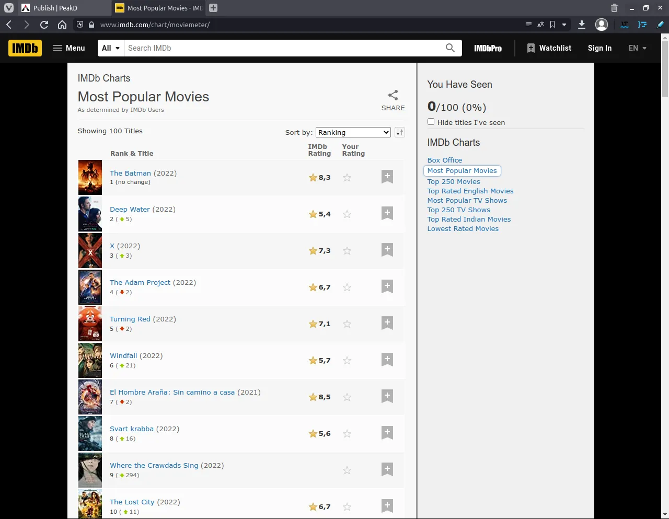669x519 pixels.
Task: Add X (2022) to watchlist
Action: pyautogui.click(x=387, y=250)
